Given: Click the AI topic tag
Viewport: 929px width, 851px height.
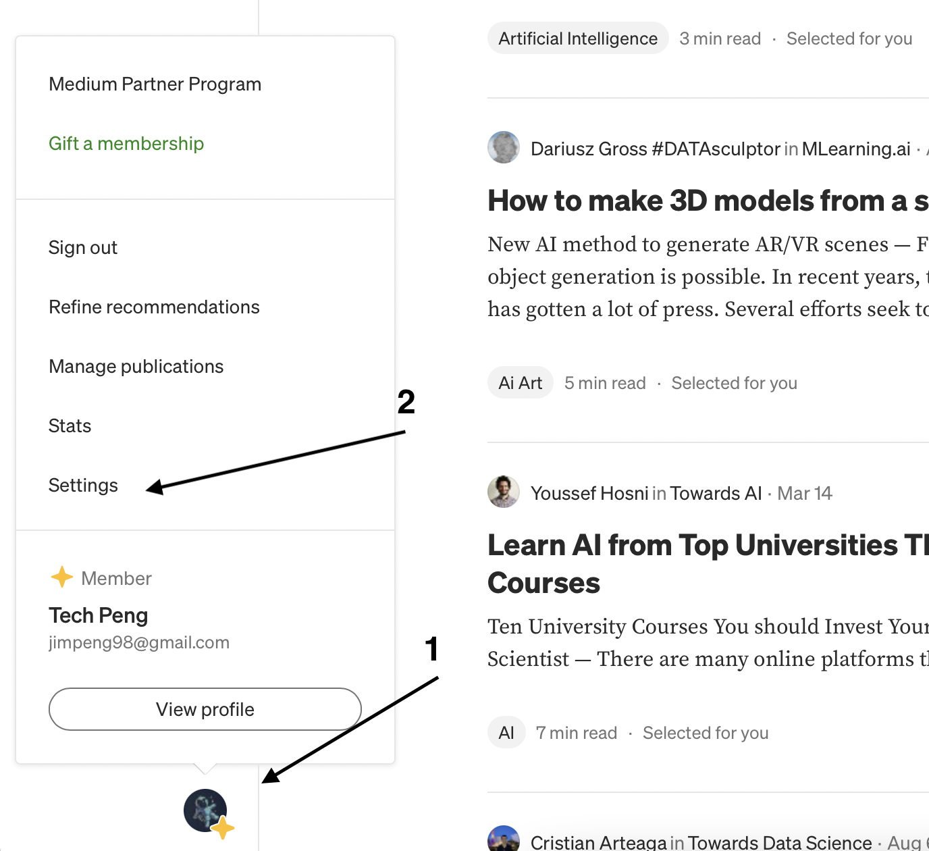Looking at the screenshot, I should click(506, 733).
